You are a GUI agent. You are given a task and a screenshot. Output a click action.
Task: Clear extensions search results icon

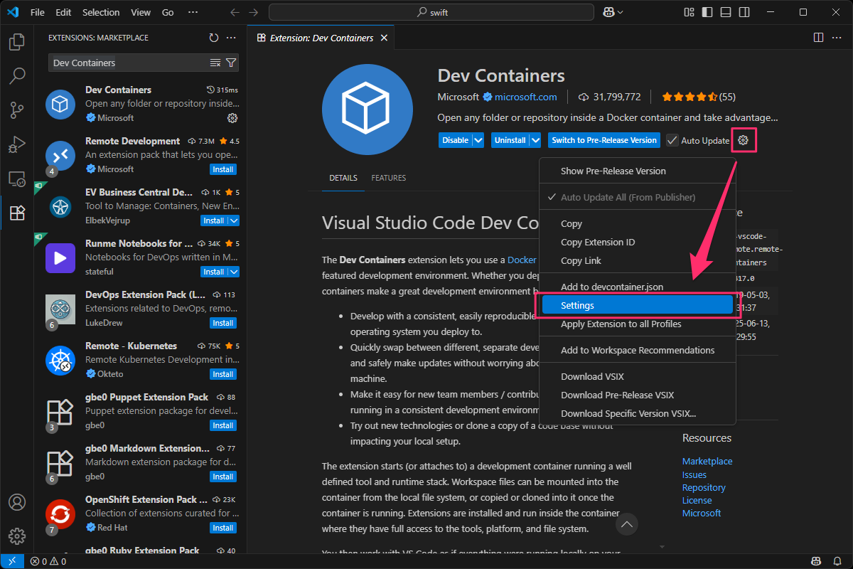tap(215, 63)
